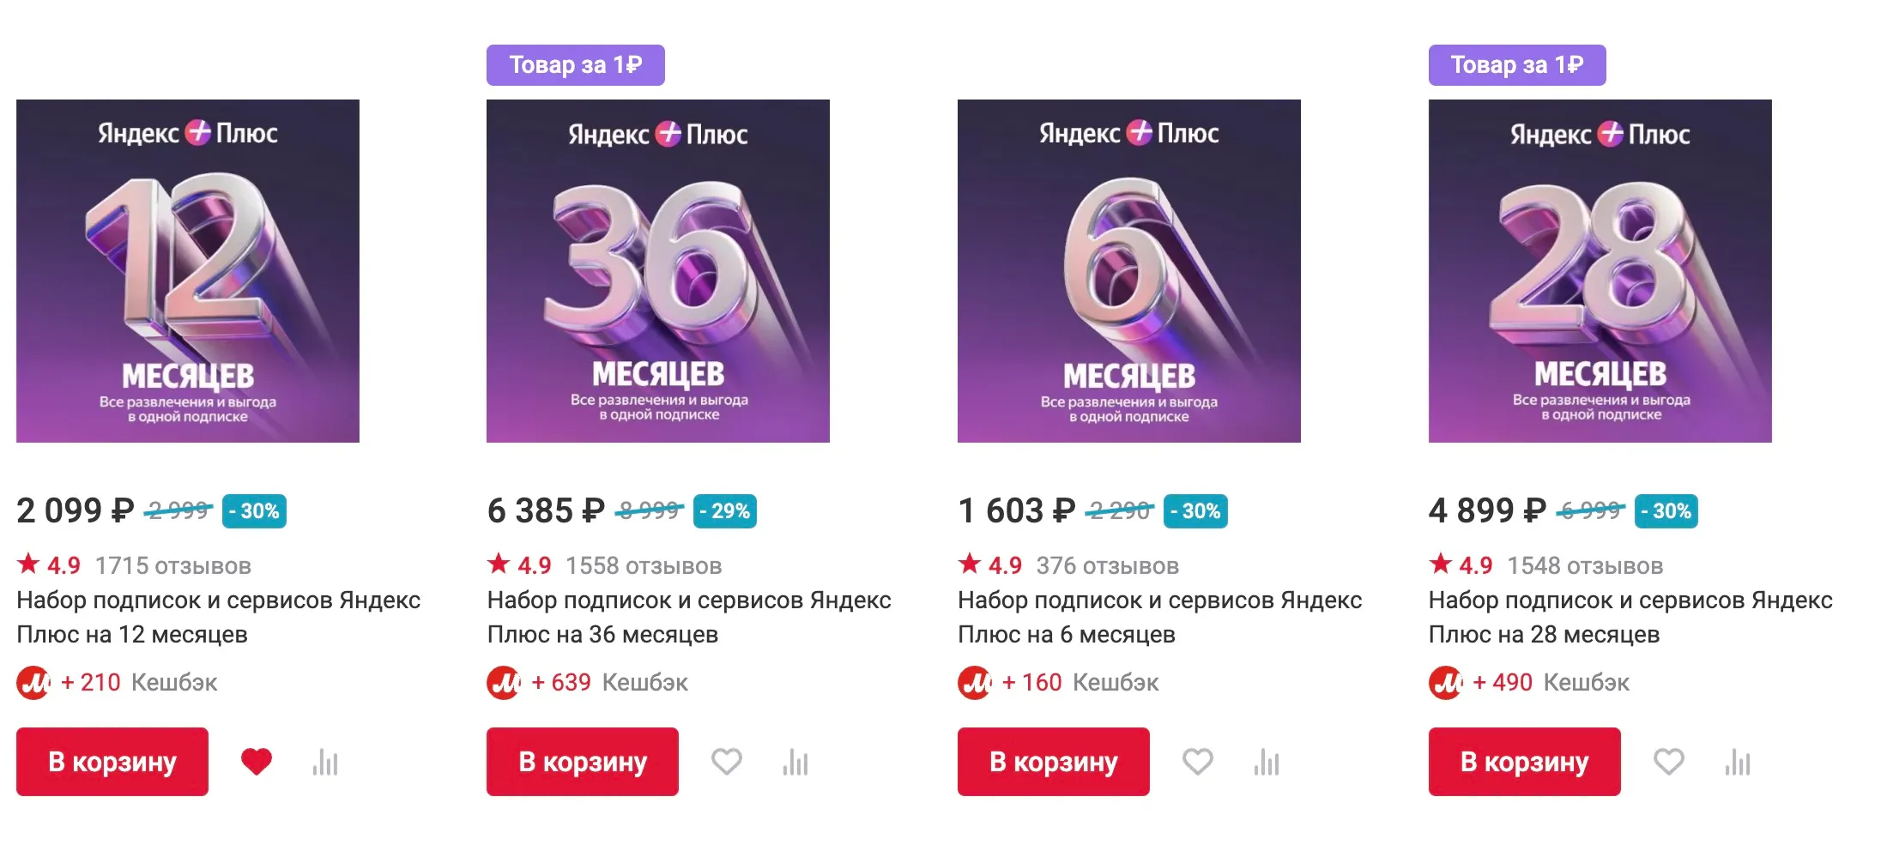Screen dimensions: 1881x851
Task: Add 6-month subscription to favorites
Action: [x=1197, y=762]
